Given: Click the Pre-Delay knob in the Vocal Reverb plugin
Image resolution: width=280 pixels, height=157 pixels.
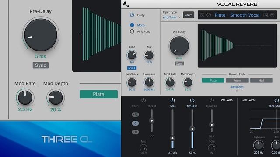Looking at the screenshot, I should click(x=179, y=46).
